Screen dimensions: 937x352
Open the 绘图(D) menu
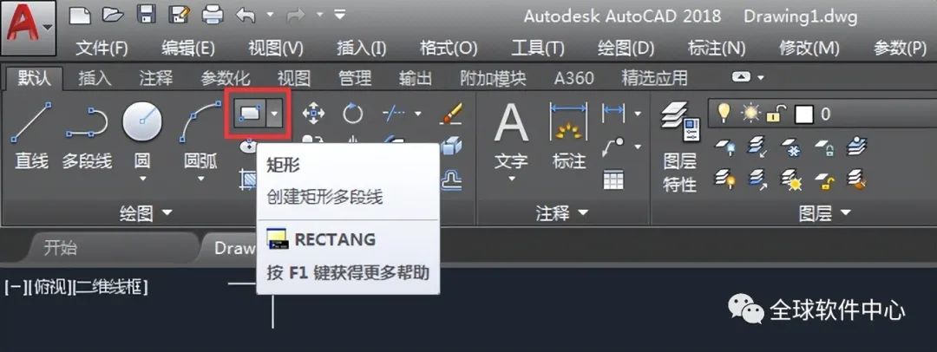tap(626, 49)
